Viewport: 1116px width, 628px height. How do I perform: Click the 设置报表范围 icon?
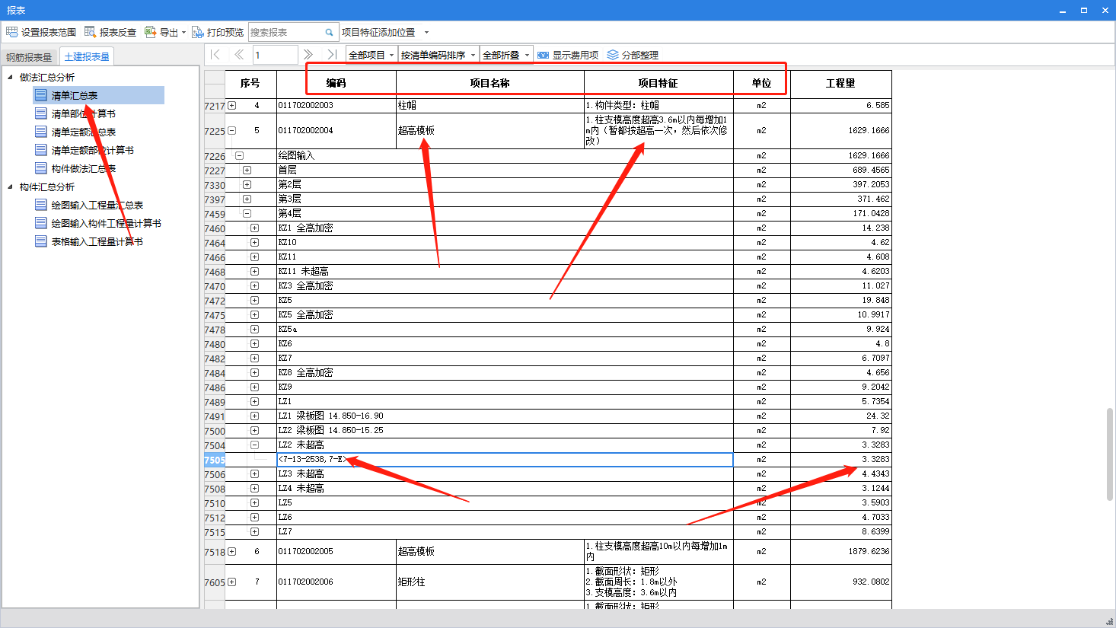[x=11, y=32]
